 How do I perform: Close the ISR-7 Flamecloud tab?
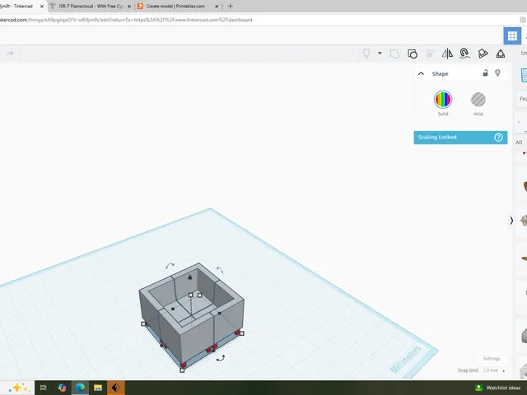tap(129, 7)
